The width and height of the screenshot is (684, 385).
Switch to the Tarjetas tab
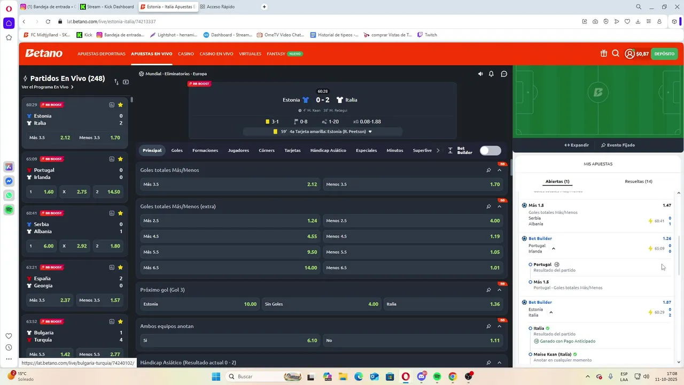pos(292,150)
